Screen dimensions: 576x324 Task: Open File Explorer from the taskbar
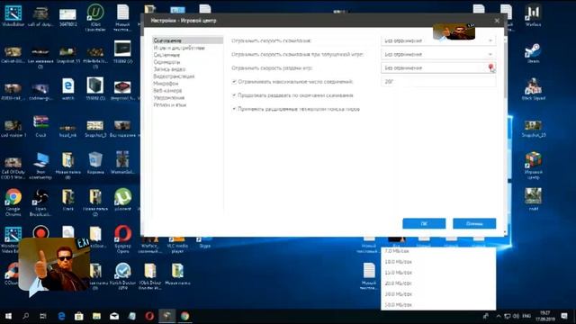point(96,316)
